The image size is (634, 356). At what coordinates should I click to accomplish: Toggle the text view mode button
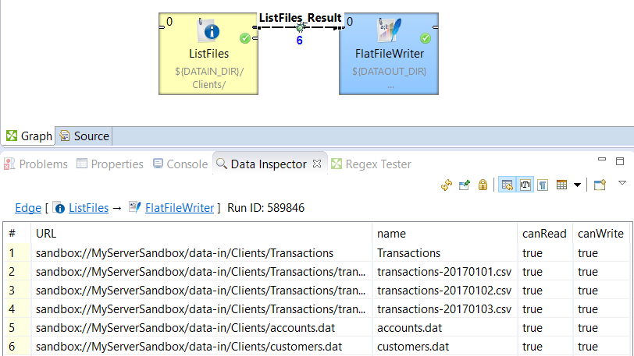point(525,185)
